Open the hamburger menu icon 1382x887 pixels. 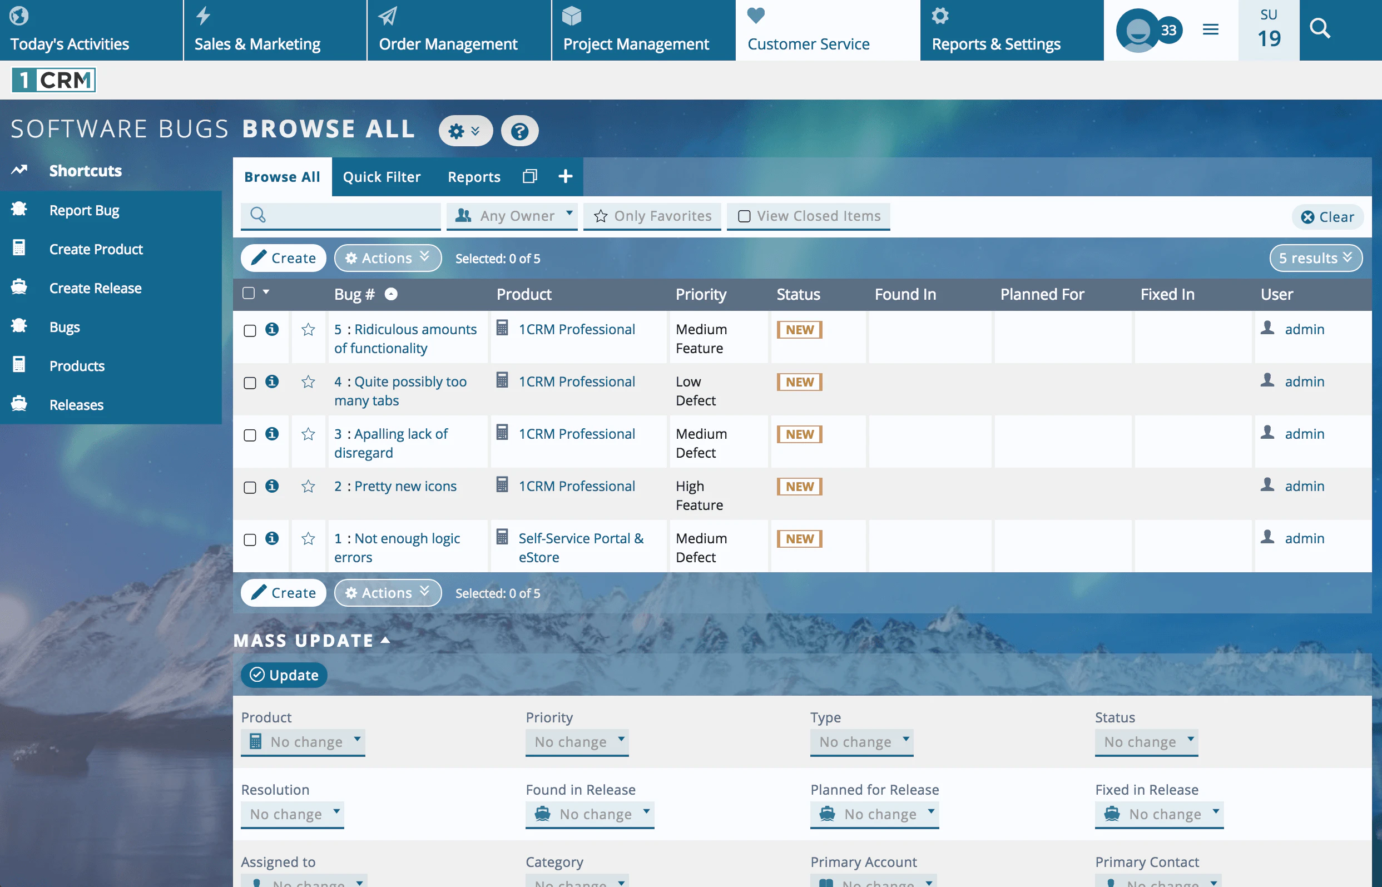coord(1210,29)
